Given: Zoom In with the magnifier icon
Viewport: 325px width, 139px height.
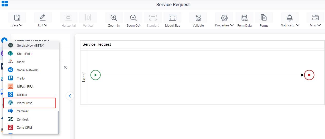Looking at the screenshot, I should coord(114,17).
